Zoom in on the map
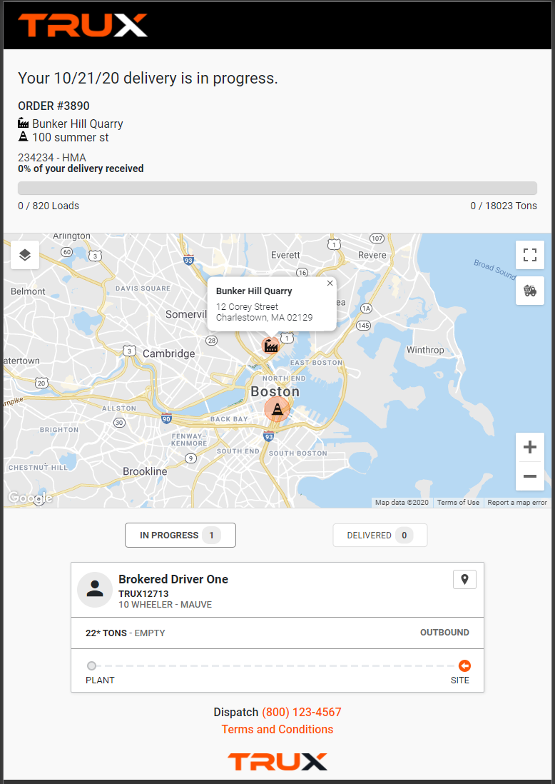The image size is (555, 784). pyautogui.click(x=530, y=447)
